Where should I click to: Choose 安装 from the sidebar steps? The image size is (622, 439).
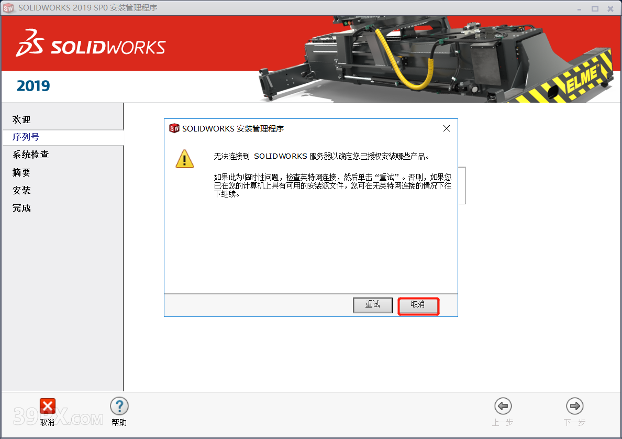22,190
